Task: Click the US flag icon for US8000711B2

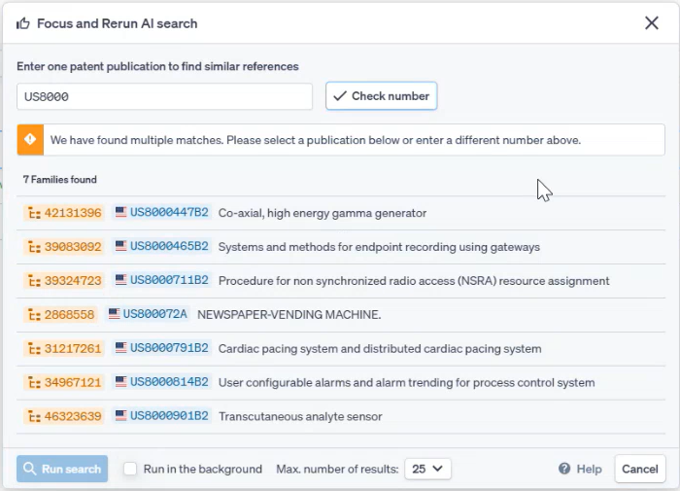Action: pos(121,281)
